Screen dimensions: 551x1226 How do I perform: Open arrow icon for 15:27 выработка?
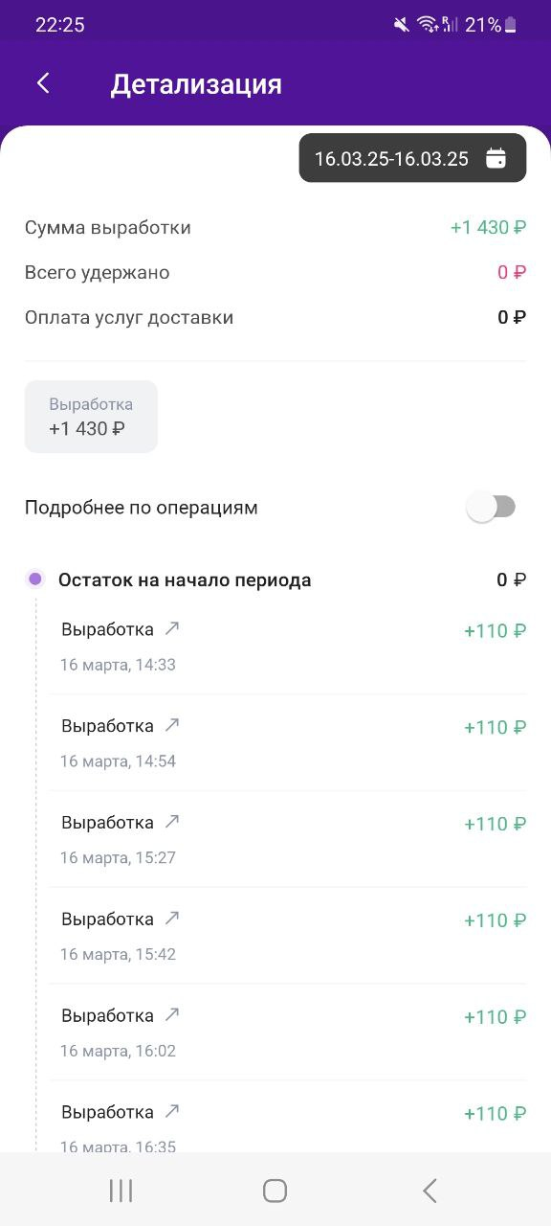pos(172,822)
